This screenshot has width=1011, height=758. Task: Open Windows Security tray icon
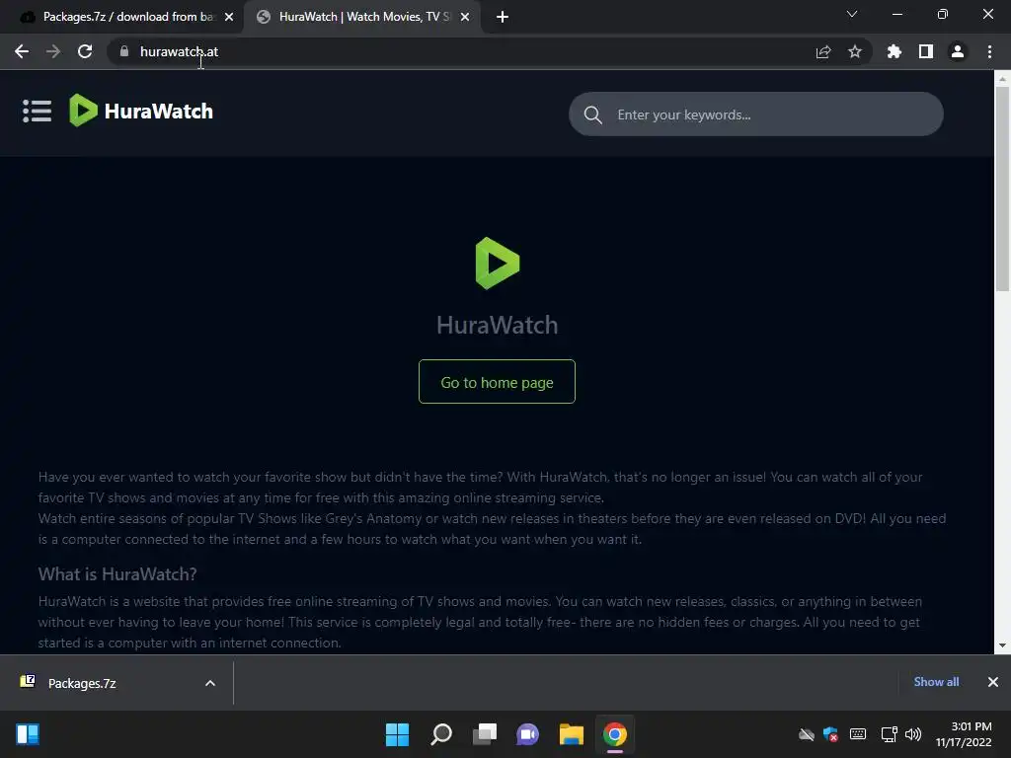(831, 734)
